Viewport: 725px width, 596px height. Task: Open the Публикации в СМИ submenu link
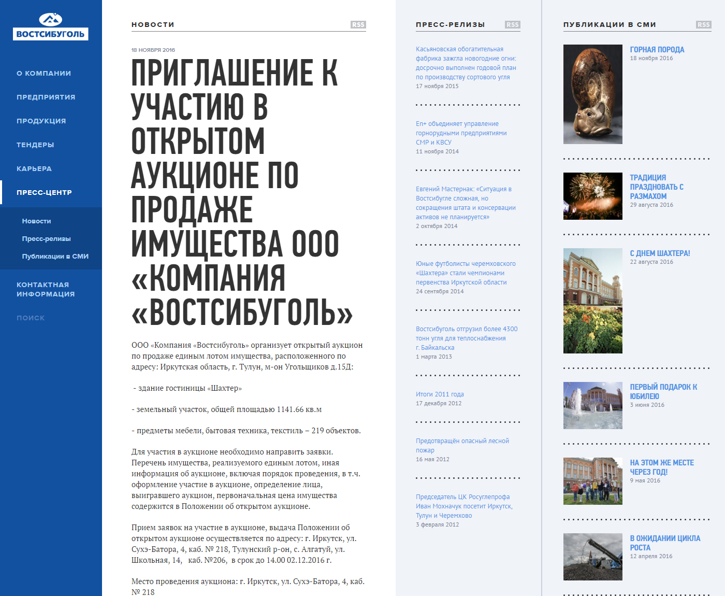[55, 257]
